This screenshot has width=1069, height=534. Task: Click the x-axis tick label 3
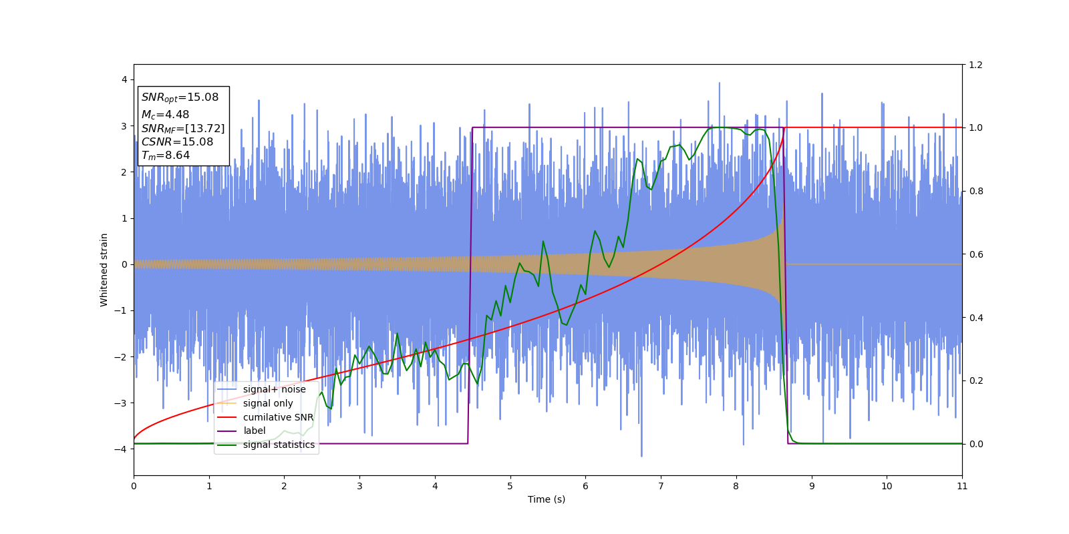359,486
